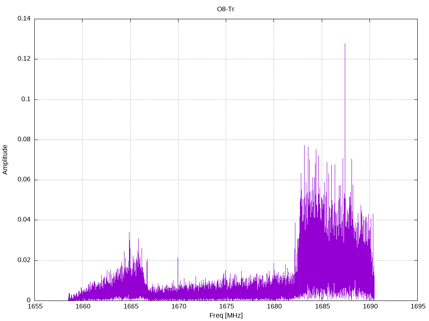Click the x-axis tick label 1665
The height and width of the screenshot is (321, 429).
click(x=131, y=306)
